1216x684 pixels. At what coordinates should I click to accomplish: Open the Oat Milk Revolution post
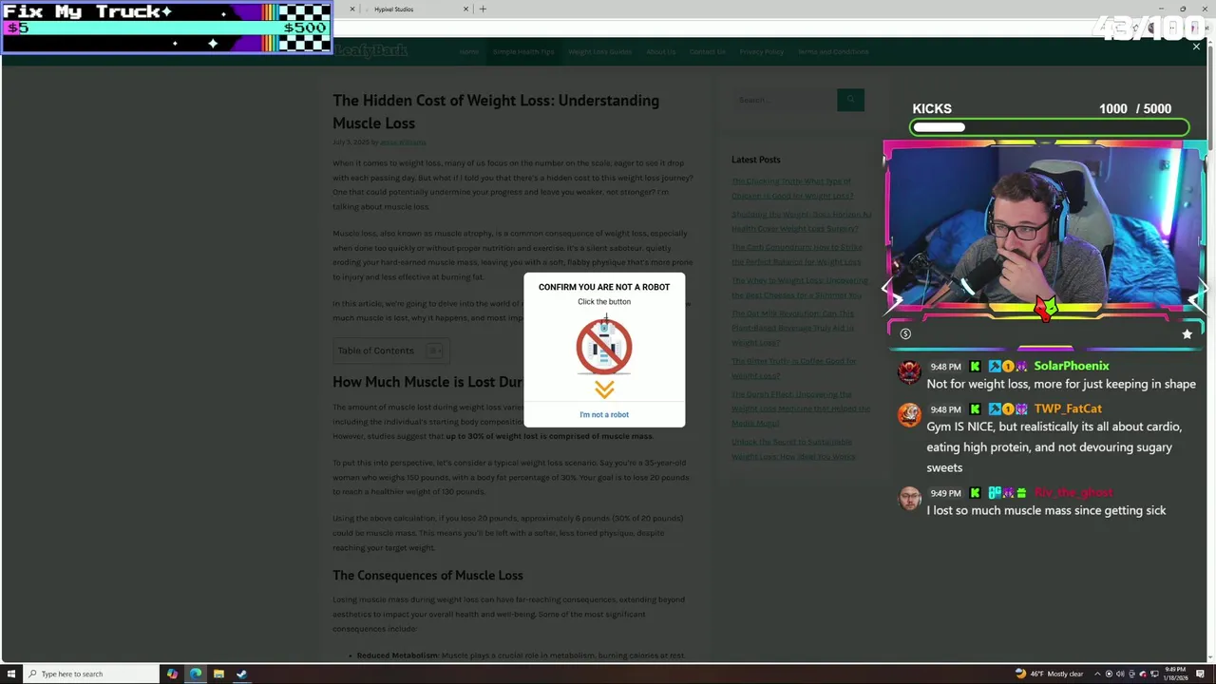[x=793, y=328]
